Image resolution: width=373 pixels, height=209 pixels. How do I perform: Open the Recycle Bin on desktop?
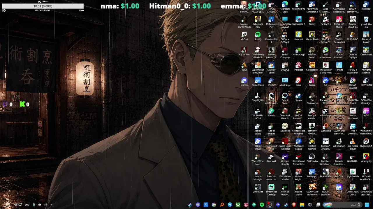point(366,22)
